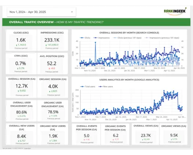
Task: Click the 1,384 change value under Organic New Users
Action: point(54,141)
